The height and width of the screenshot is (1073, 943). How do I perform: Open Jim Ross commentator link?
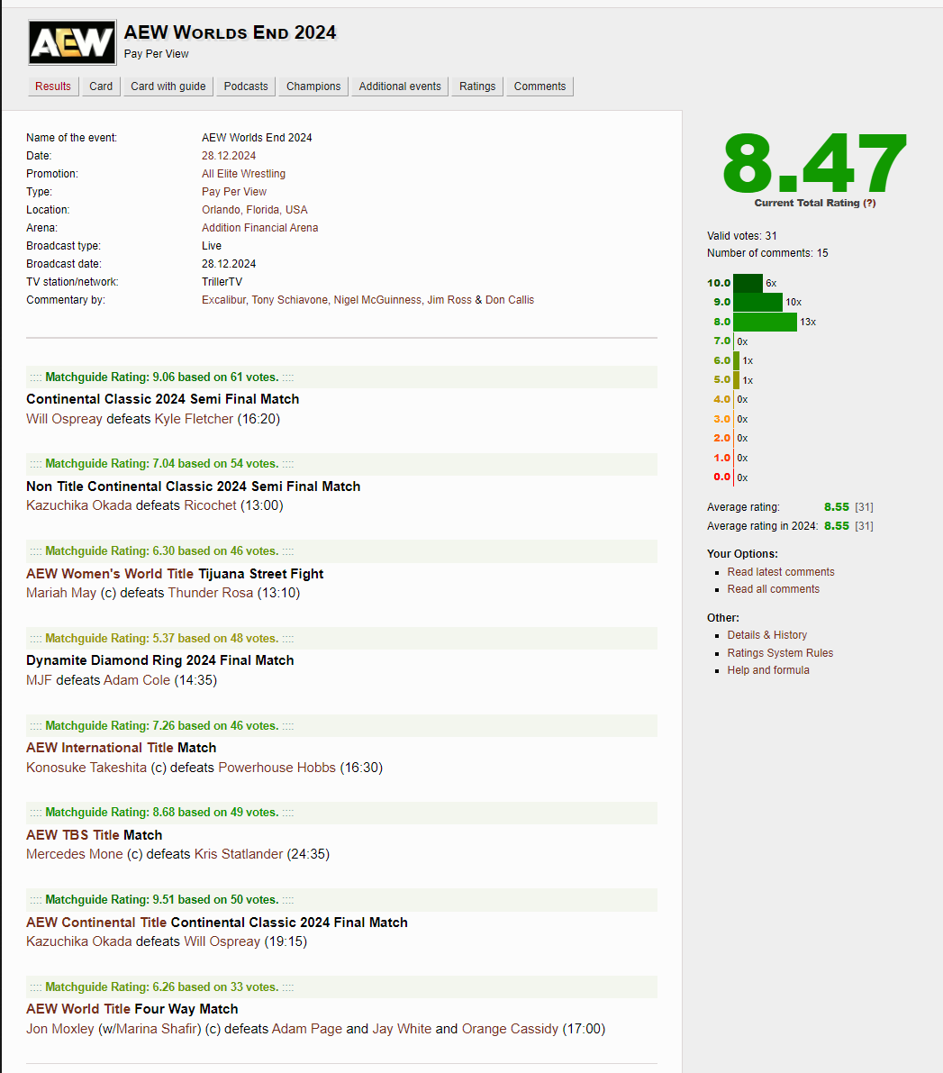coord(449,300)
